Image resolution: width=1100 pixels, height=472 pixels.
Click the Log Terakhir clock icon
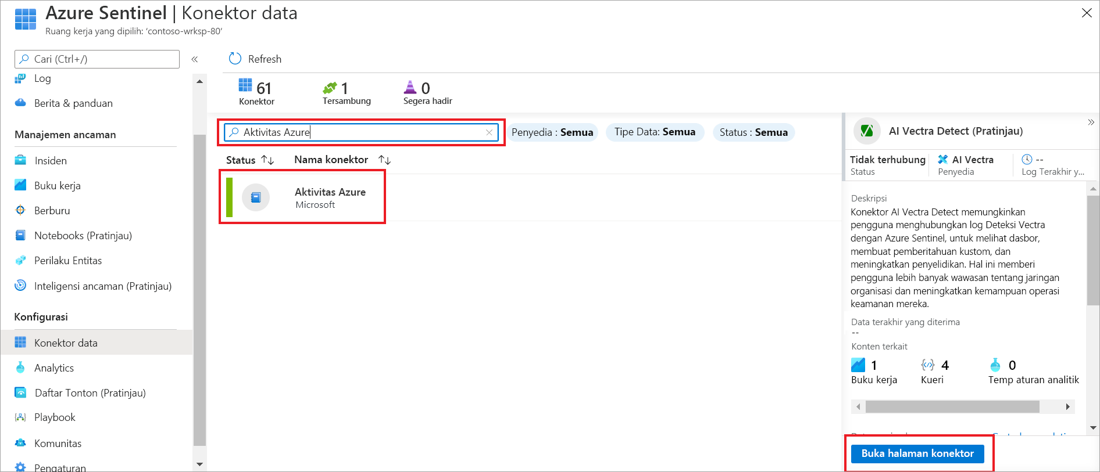[x=1027, y=159]
